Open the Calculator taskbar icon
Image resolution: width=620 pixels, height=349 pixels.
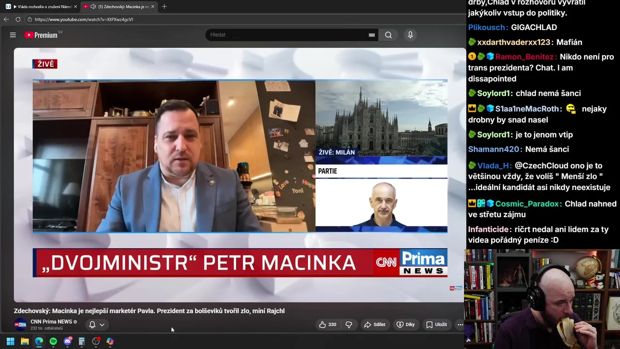tap(82, 341)
